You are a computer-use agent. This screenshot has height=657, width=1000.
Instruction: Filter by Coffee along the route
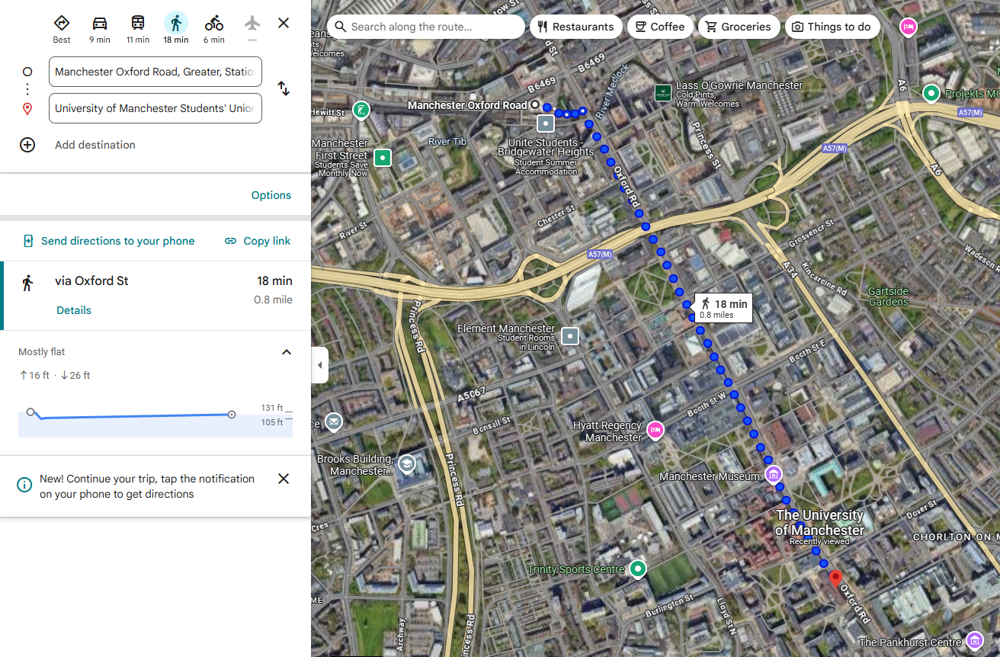coord(660,27)
